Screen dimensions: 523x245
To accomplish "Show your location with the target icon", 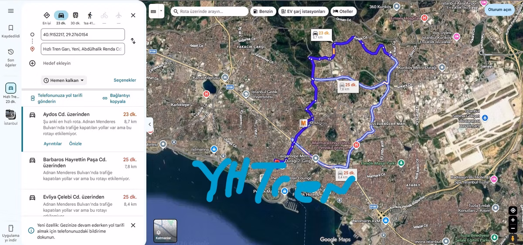I will pos(513,210).
